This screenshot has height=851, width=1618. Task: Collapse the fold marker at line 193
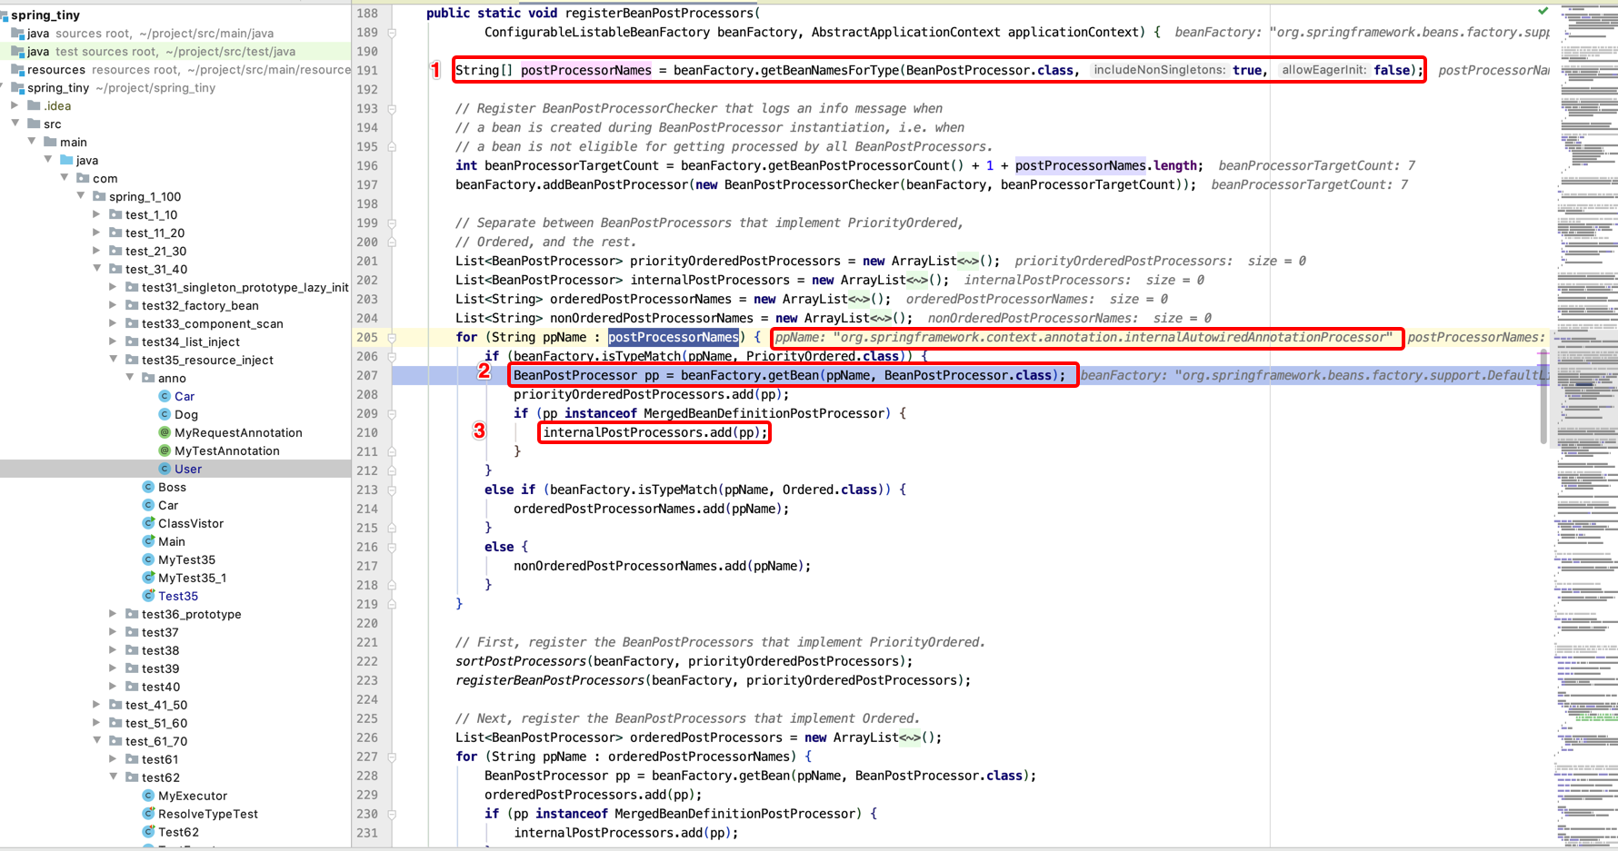392,108
